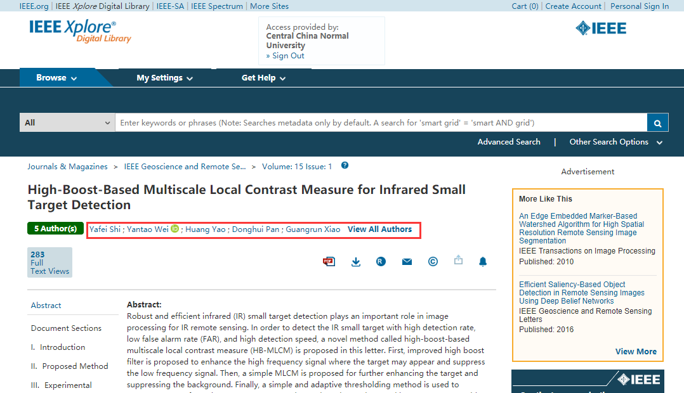
Task: Click the share icon
Action: point(458,260)
